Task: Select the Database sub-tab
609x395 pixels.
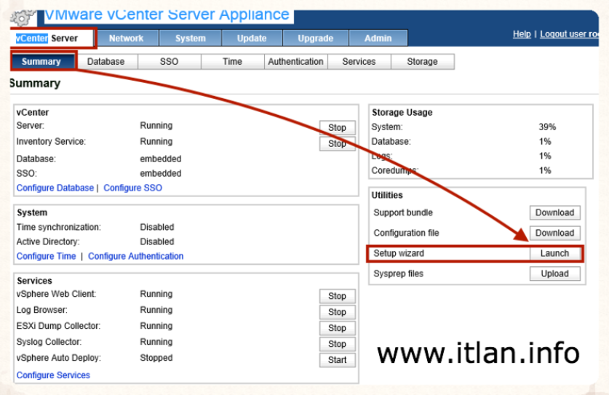Action: [106, 62]
